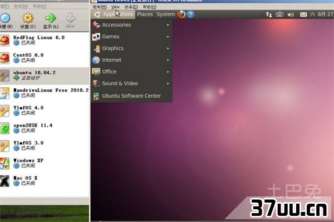Image resolution: width=334 pixels, height=222 pixels.
Task: Click the Ubuntu Software Center icon
Action: [96, 96]
